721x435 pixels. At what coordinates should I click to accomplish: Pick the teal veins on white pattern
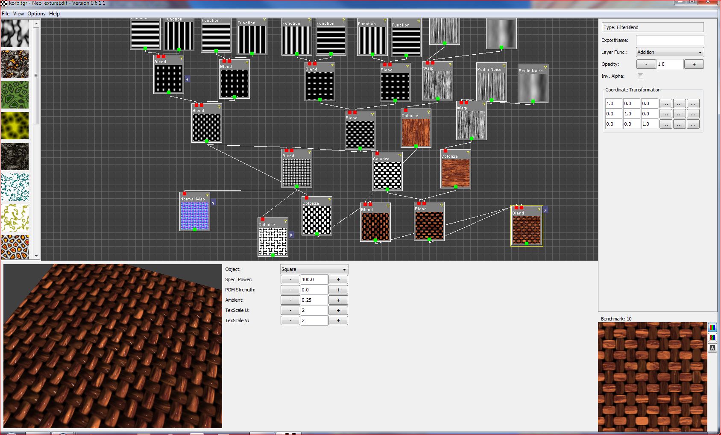(15, 187)
